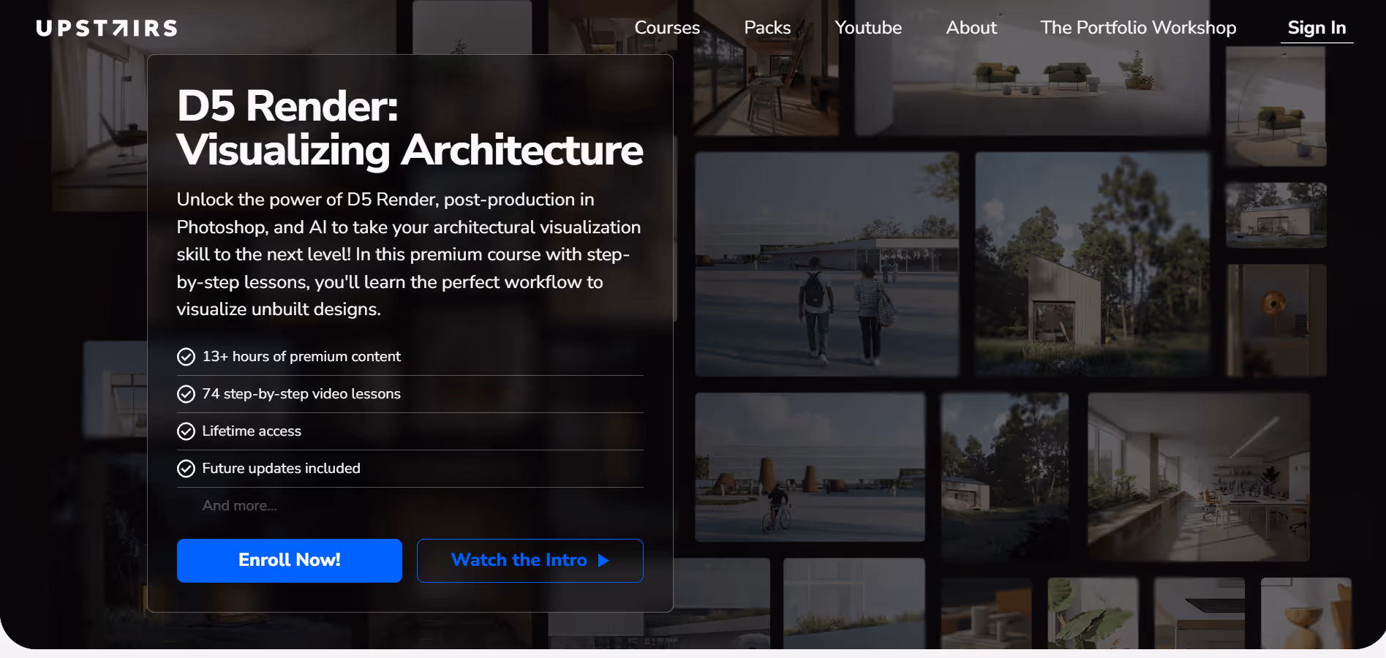
Task: Click the 'Future updates included' text
Action: click(x=281, y=469)
